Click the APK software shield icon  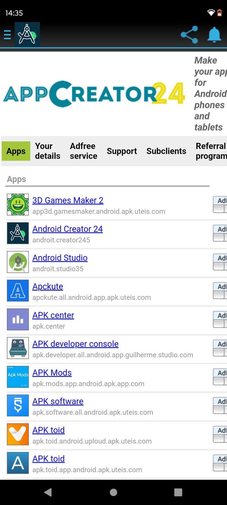coord(18,405)
